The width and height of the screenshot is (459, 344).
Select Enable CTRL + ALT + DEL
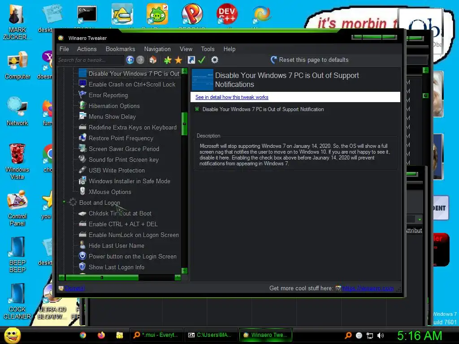[x=123, y=224]
